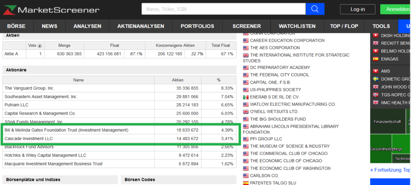Click the UK flag beside O'Neill Wetsuits Ltd.

coord(246,112)
